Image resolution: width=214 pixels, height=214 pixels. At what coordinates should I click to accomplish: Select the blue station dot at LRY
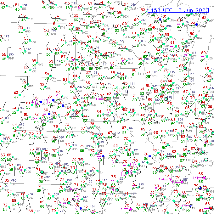[103, 156]
